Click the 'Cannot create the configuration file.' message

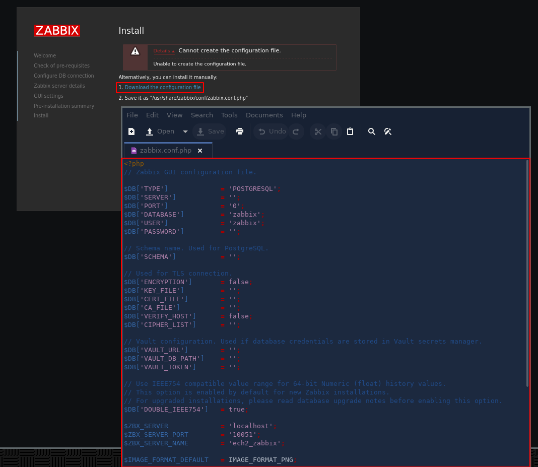click(x=230, y=50)
